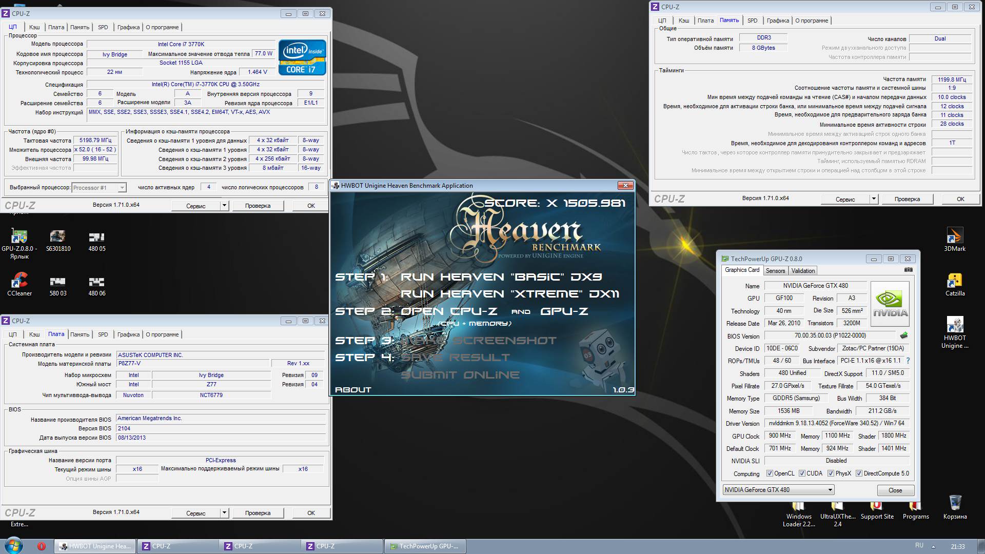The height and width of the screenshot is (554, 985).
Task: Open HWBOT Unigine desktop shortcut
Action: click(x=955, y=333)
